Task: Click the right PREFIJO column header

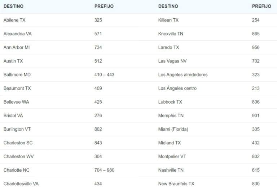Action: pyautogui.click(x=261, y=6)
